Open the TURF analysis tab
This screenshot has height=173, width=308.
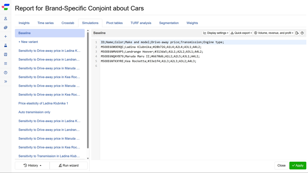tap(141, 23)
